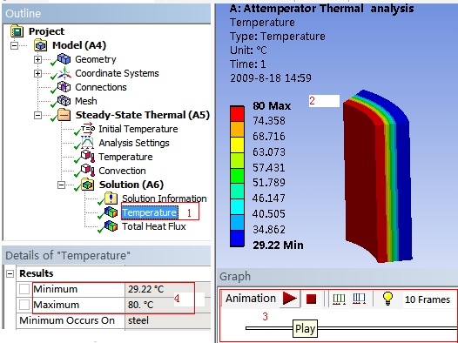
Task: Tick the Minimum parameter checkbox
Action: 24,289
